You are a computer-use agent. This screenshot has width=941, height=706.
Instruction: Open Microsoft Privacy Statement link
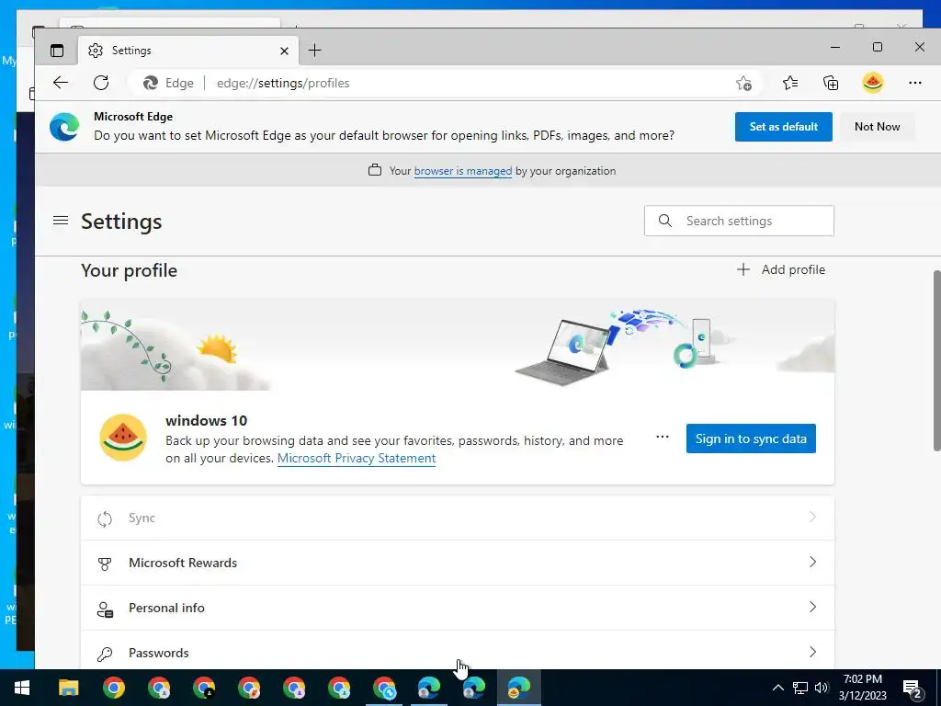(357, 458)
